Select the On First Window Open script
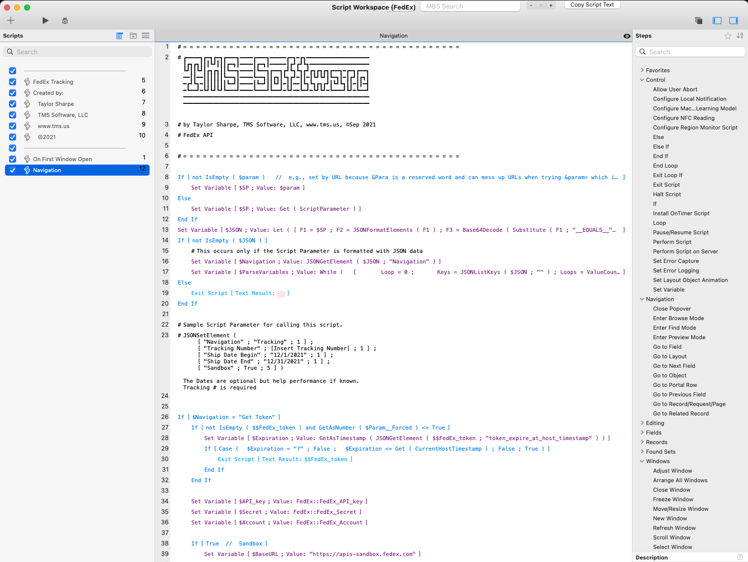The image size is (748, 562). coord(77,159)
